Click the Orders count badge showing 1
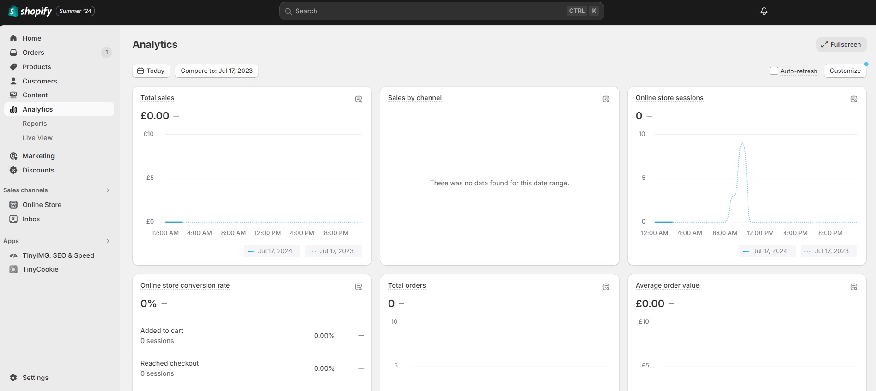 pyautogui.click(x=107, y=53)
